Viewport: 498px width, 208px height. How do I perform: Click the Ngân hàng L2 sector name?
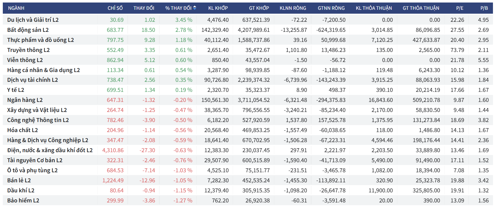tap(25, 100)
